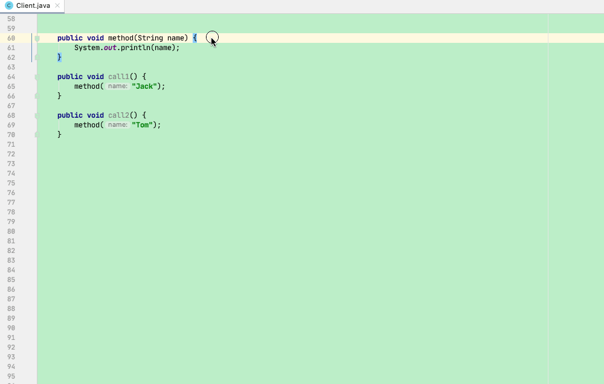This screenshot has width=604, height=384.
Task: Click the 'public' keyword on line 64
Action: pyautogui.click(x=70, y=77)
